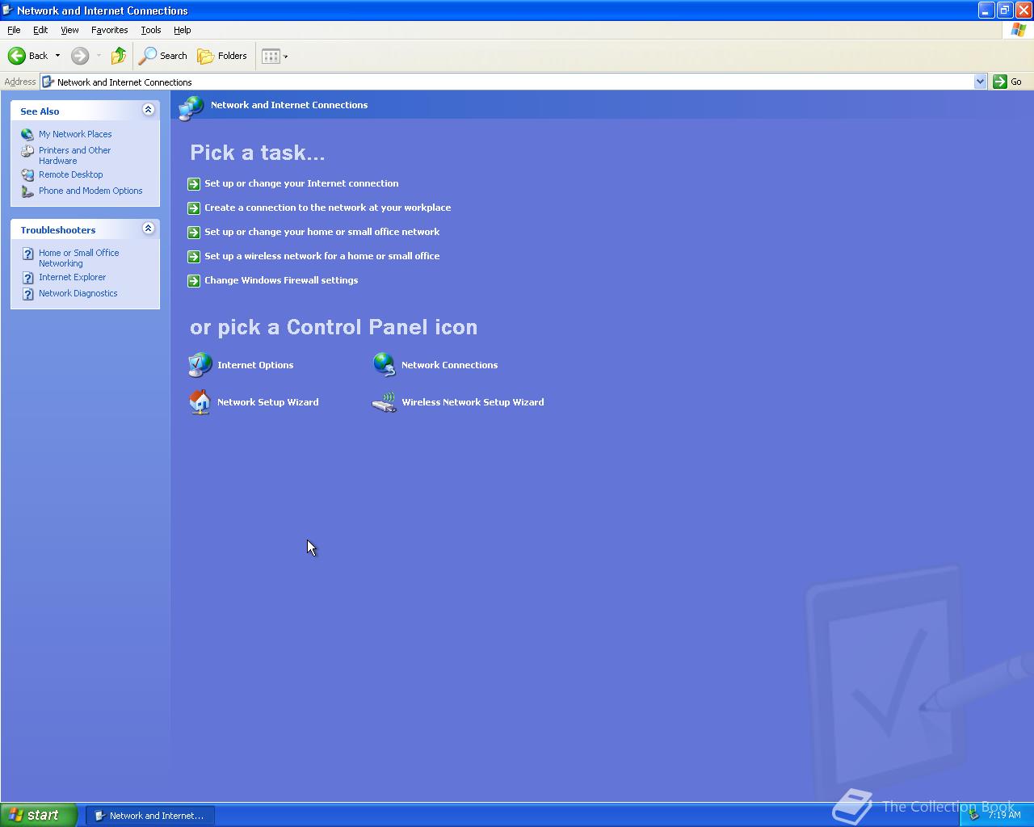Viewport: 1034px width, 827px height.
Task: Click the Start button
Action: (x=39, y=815)
